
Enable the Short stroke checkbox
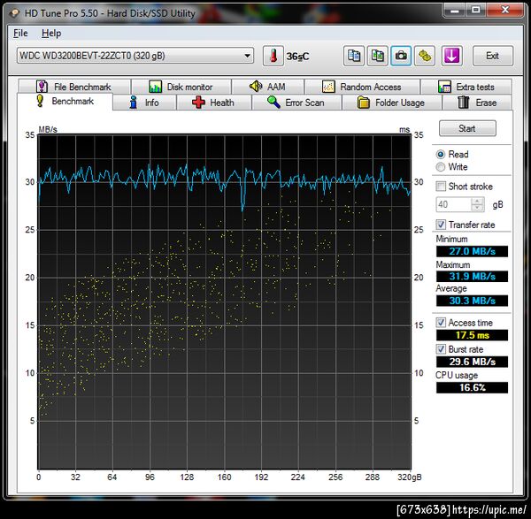coord(441,187)
